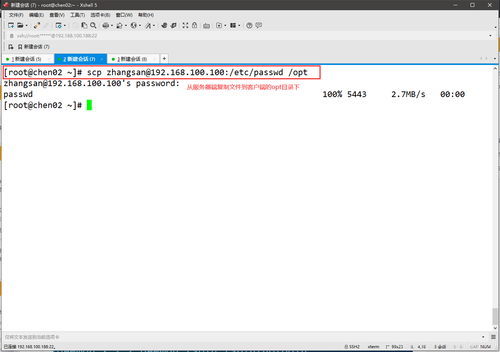Screen dimensions: 500x352
Task: Expand the Properties gear dropdown arrow
Action: coord(65,26)
